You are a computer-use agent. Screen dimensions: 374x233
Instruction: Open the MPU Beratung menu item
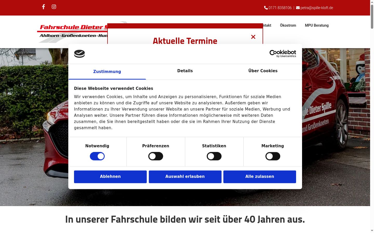317,25
